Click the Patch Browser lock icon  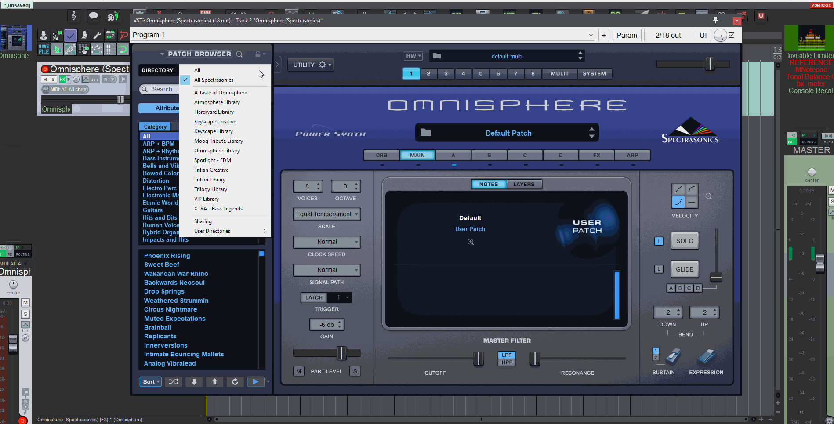coord(258,54)
